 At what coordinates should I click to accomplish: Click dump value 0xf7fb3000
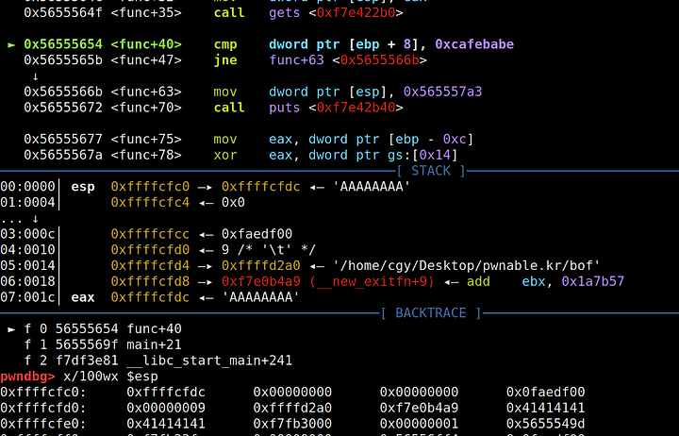click(292, 424)
